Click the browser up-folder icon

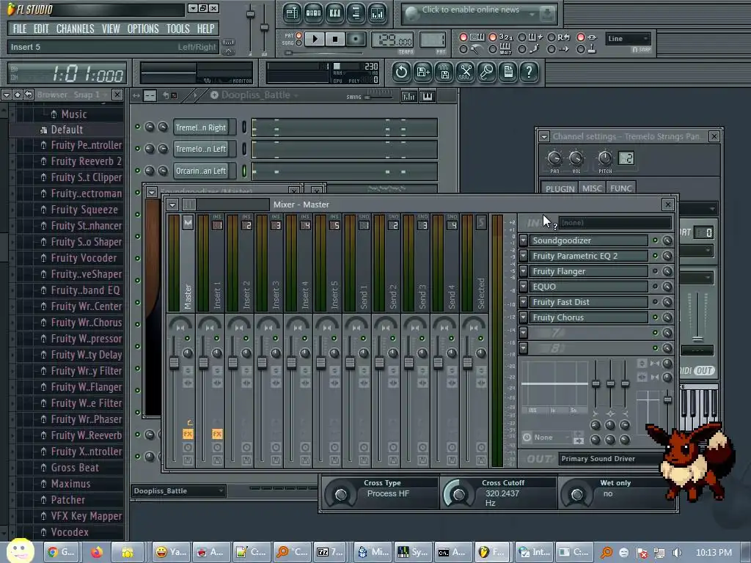point(18,95)
